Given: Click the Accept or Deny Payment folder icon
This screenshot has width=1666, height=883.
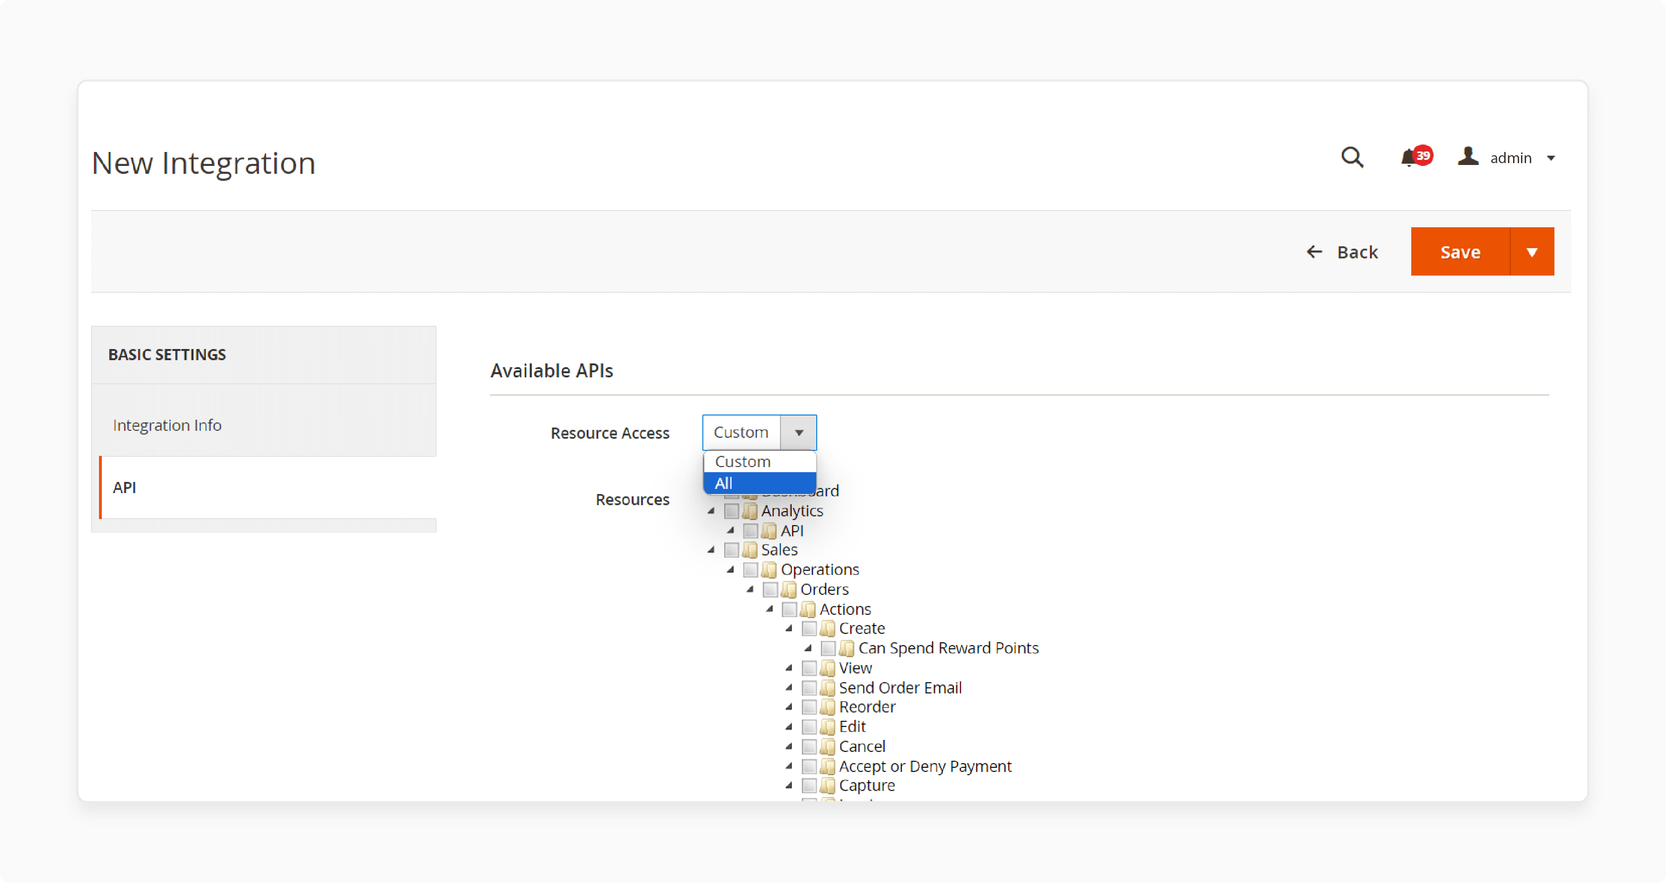Looking at the screenshot, I should (x=827, y=767).
